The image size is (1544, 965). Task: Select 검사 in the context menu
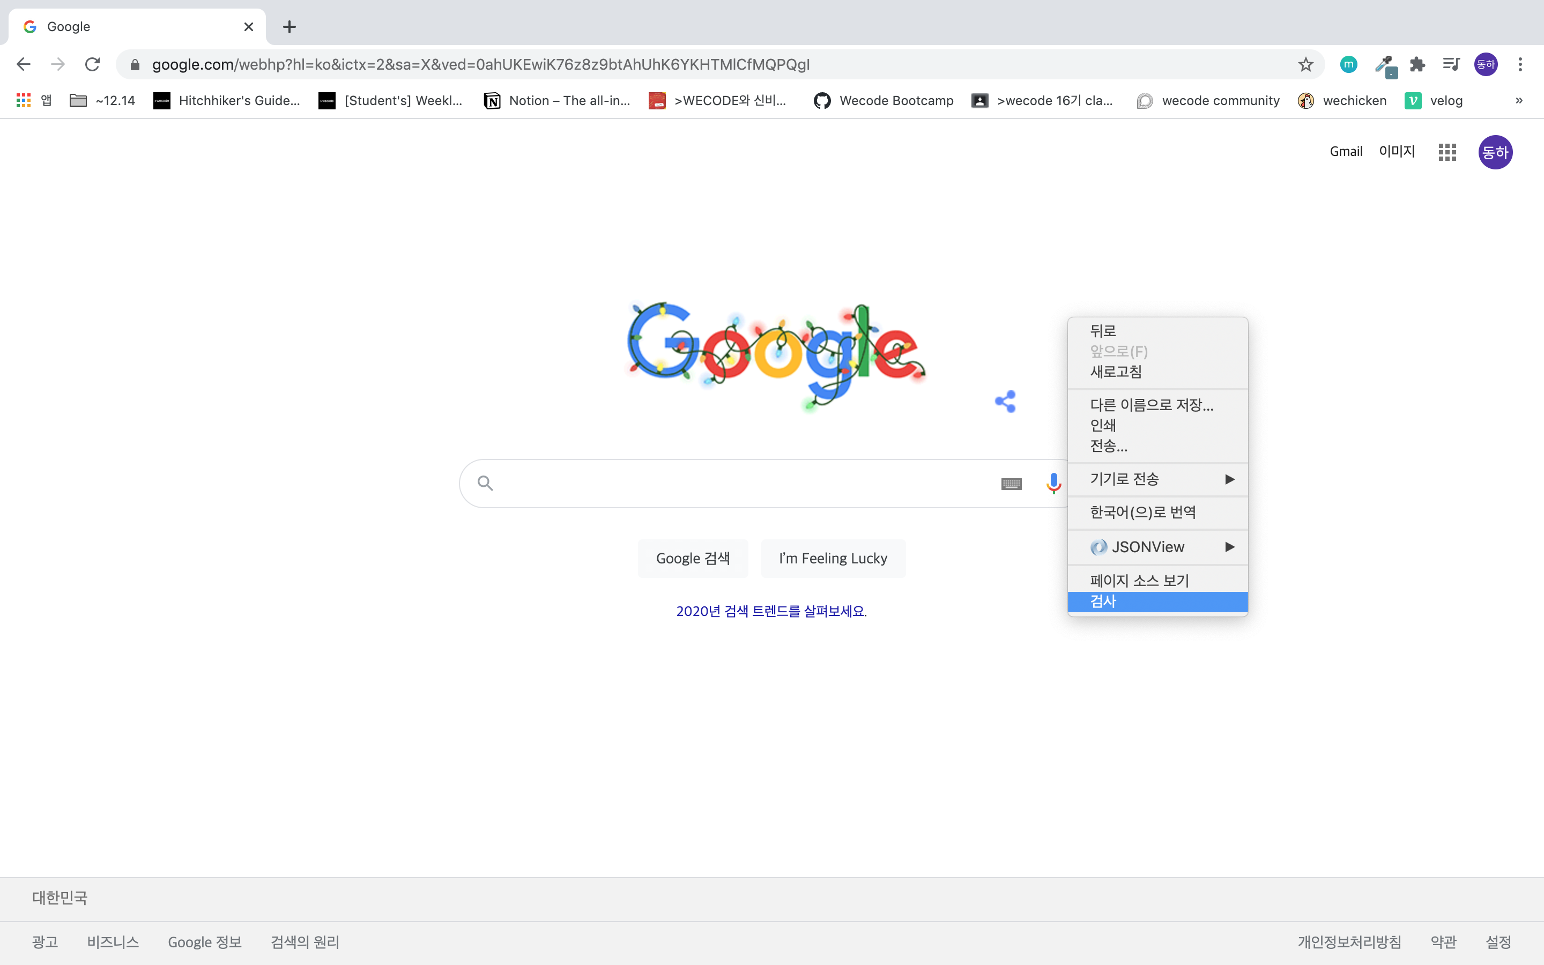point(1104,601)
